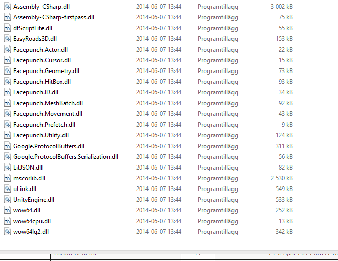
Task: Click the Facepunch.ID.dll file icon
Action: coord(7,92)
